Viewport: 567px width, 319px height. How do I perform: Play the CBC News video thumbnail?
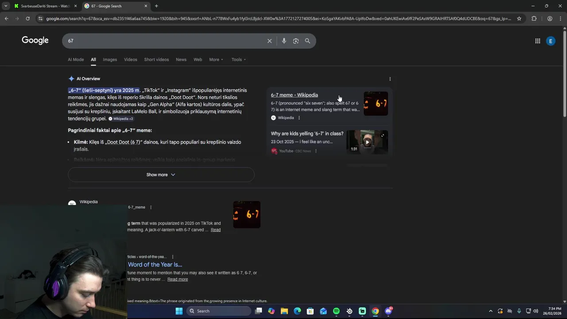[x=367, y=142]
